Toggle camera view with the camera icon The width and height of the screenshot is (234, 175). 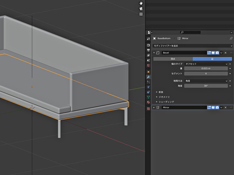pyautogui.click(x=141, y=9)
